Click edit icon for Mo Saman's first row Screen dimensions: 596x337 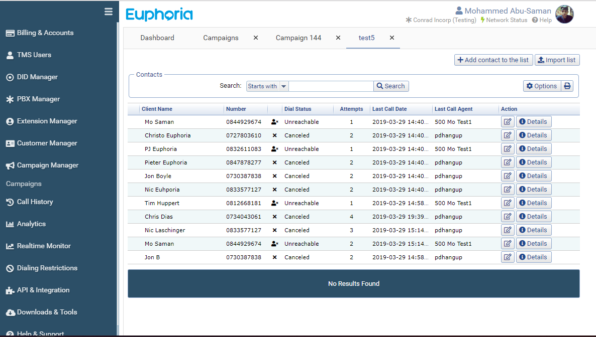pos(508,122)
